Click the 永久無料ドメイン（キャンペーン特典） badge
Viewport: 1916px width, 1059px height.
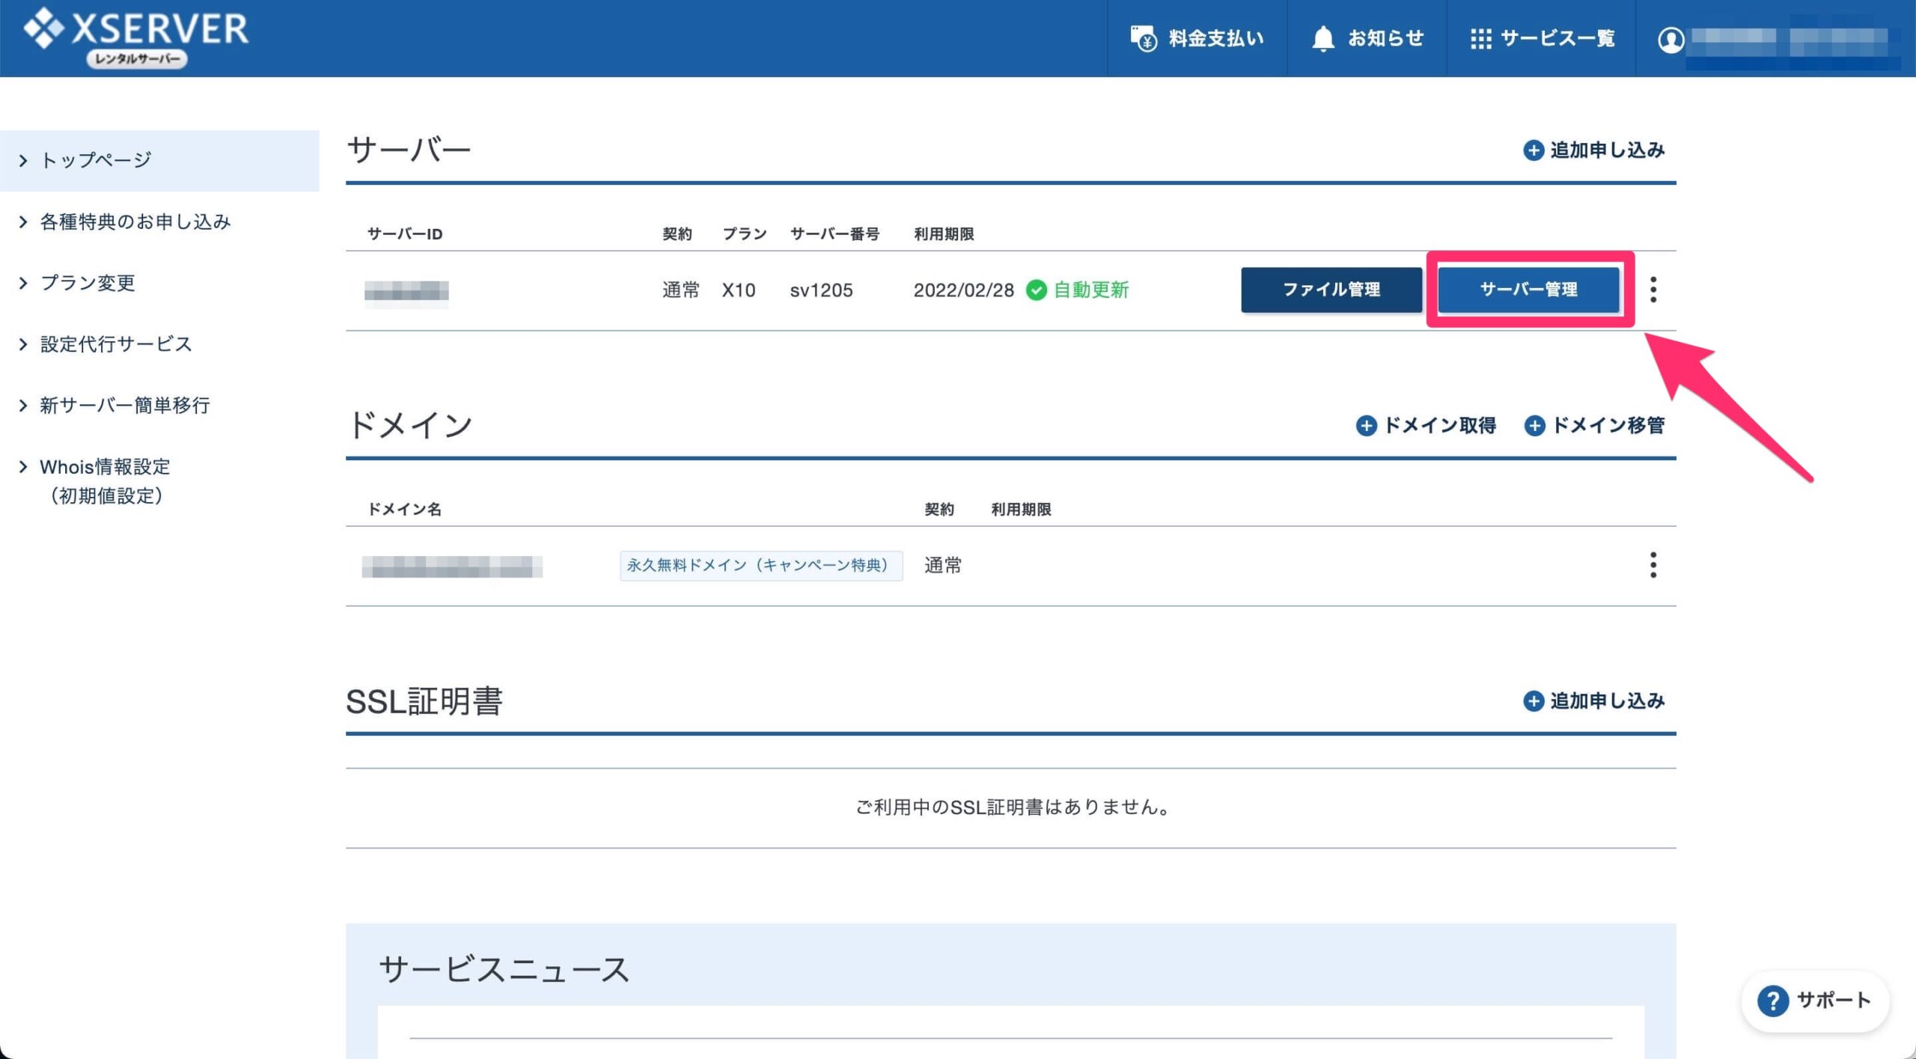pos(761,566)
